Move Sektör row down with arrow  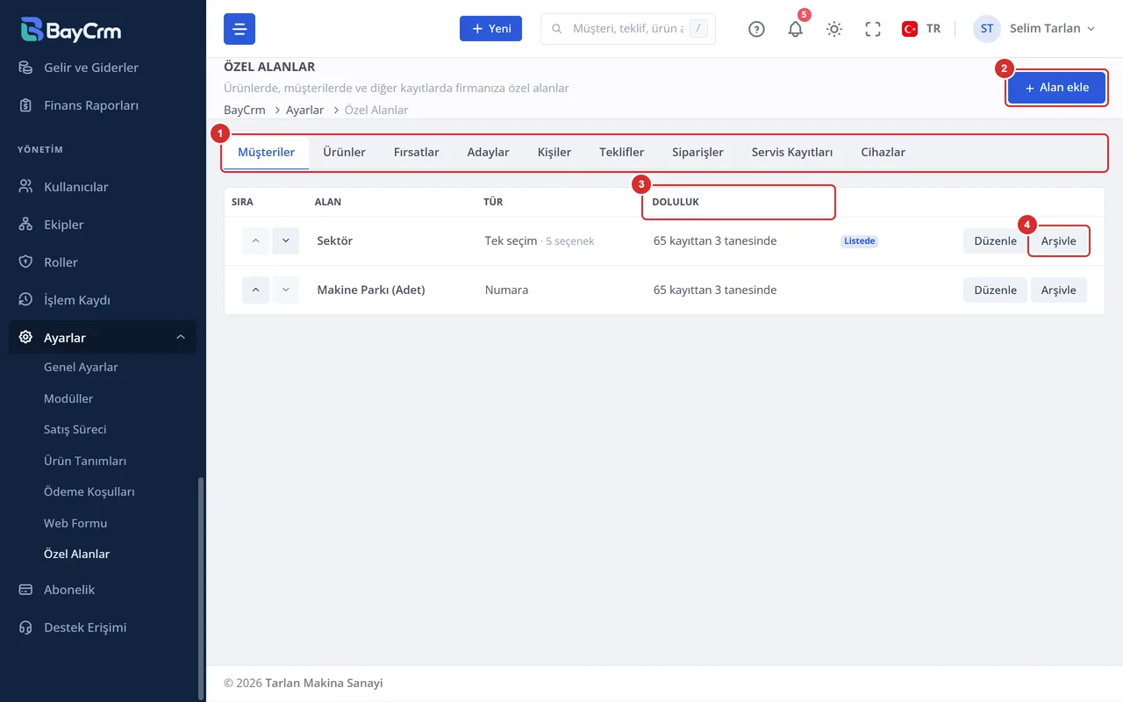point(285,240)
